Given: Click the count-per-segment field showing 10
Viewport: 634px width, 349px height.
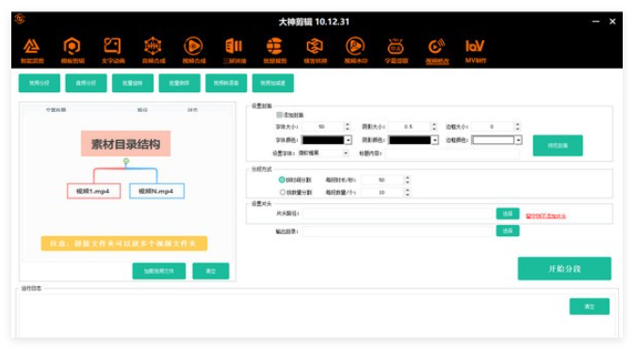Looking at the screenshot, I should 382,193.
